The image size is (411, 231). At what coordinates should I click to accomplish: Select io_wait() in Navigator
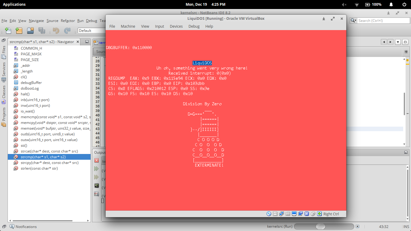tap(28, 111)
